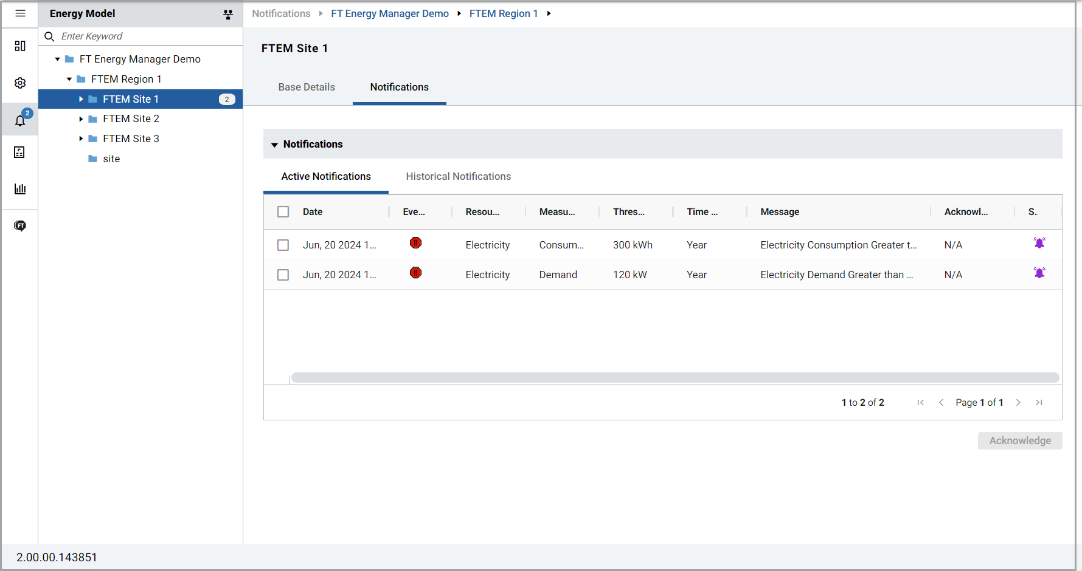Open the dashboard icon in sidebar
Image resolution: width=1082 pixels, height=571 pixels.
tap(20, 46)
